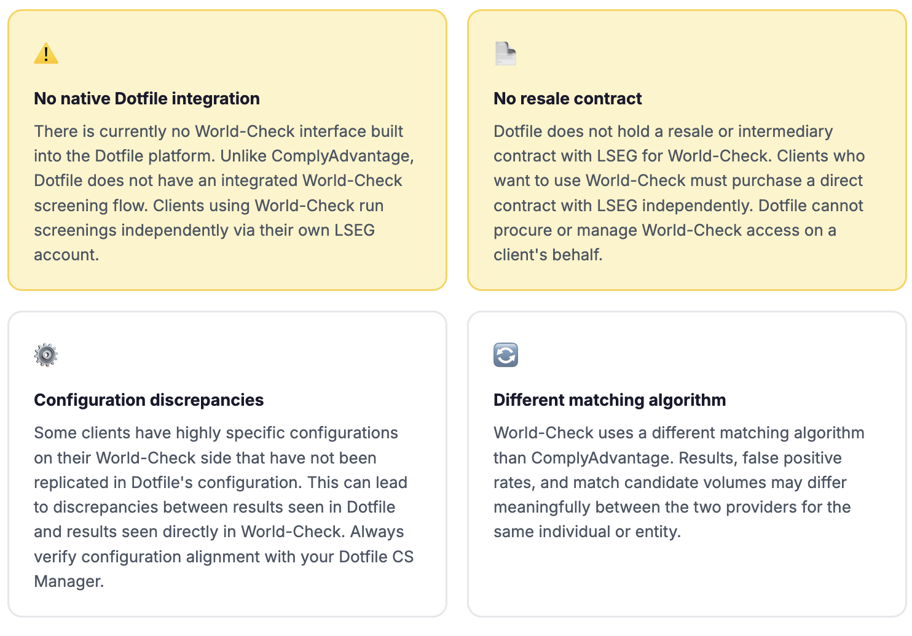Click the paragraph about false positive rates
912x636 pixels.
[679, 482]
